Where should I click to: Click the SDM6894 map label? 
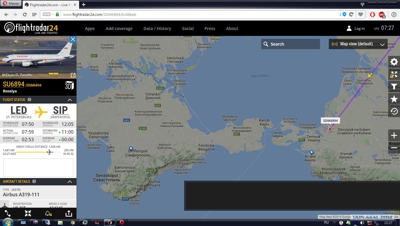click(330, 121)
